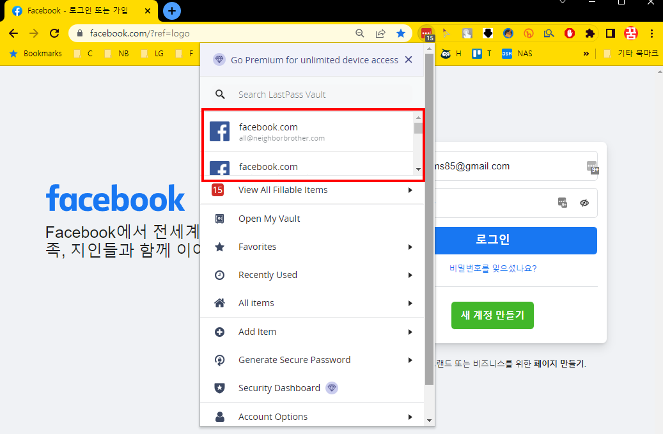Click the LastPass icon in the password field
This screenshot has height=434, width=663.
pos(563,203)
